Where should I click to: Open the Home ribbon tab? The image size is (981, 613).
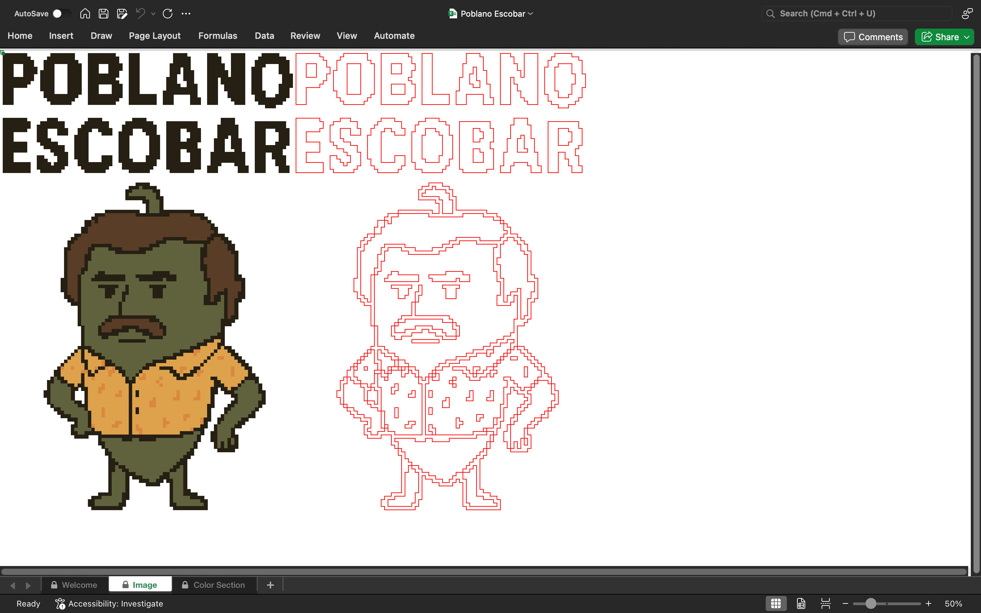click(x=20, y=36)
